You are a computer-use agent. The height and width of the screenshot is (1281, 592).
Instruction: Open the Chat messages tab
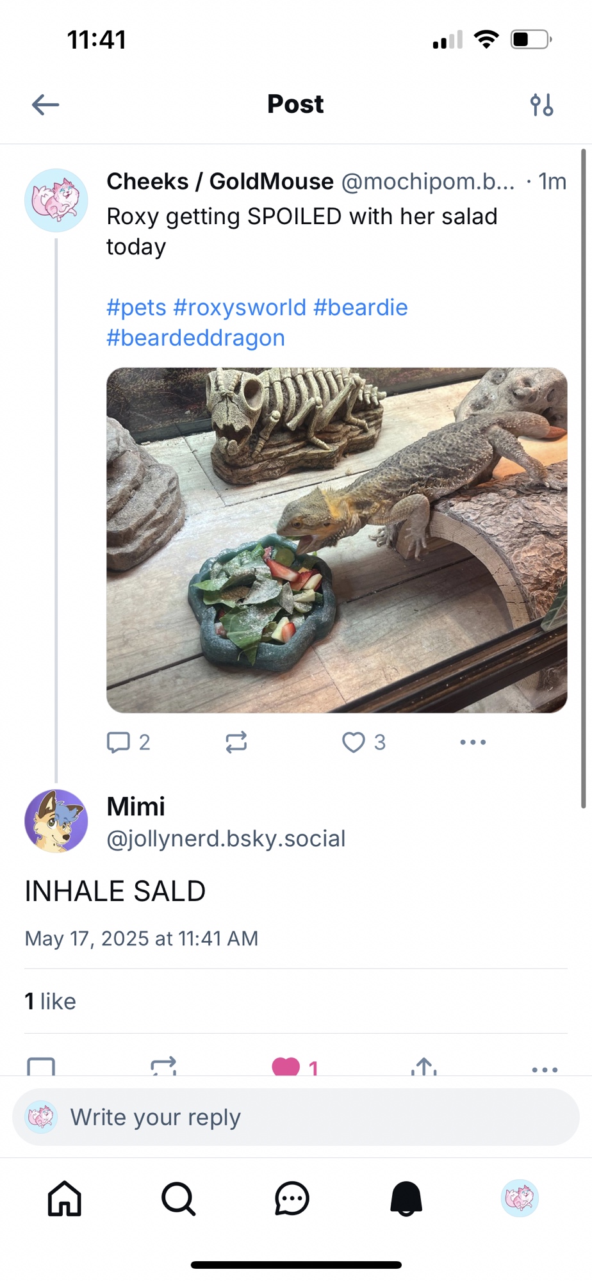292,1198
